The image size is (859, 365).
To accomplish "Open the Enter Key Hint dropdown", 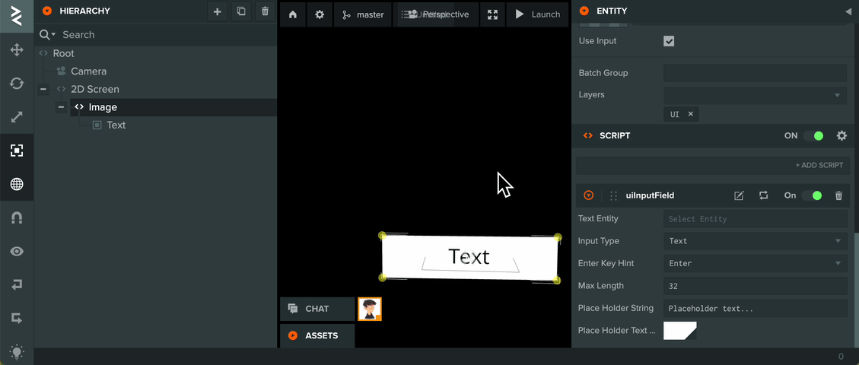I will 756,263.
